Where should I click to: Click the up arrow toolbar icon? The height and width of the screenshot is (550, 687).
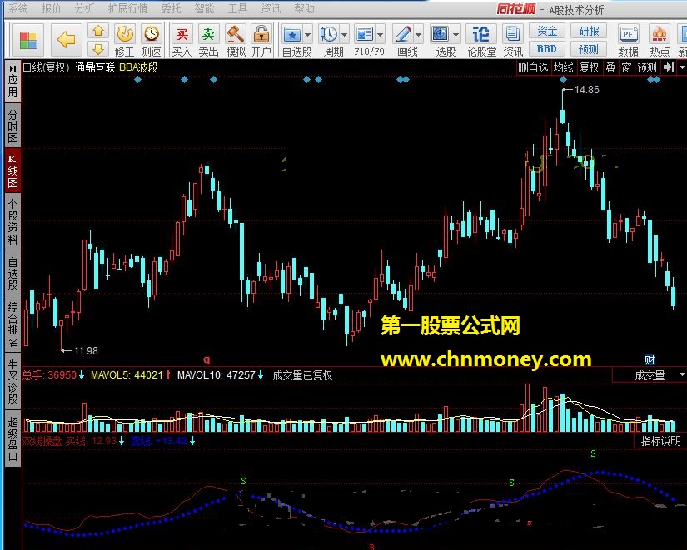click(98, 31)
